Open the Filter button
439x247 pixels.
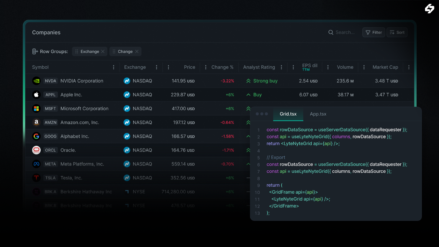(374, 32)
